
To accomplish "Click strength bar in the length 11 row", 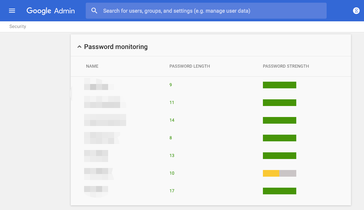I will (x=280, y=103).
